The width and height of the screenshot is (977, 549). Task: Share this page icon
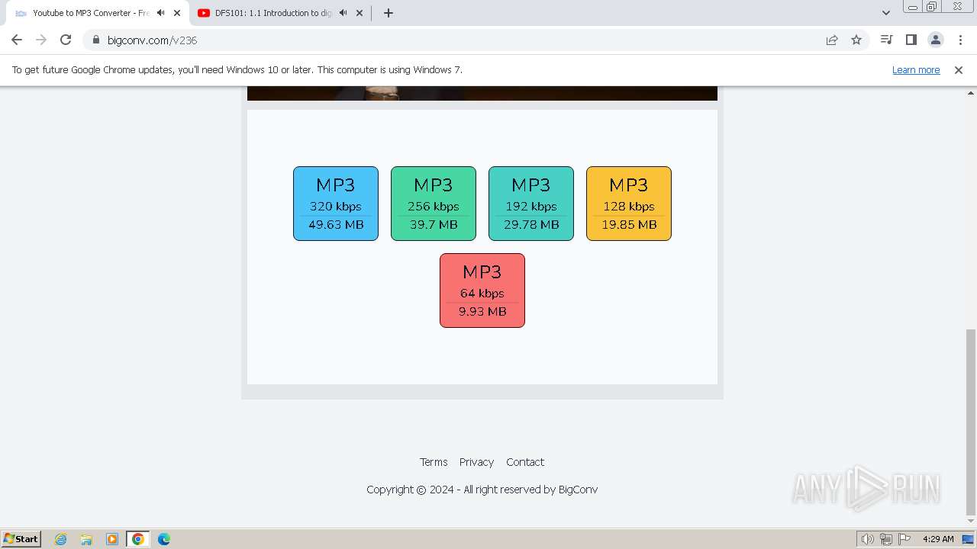[832, 40]
